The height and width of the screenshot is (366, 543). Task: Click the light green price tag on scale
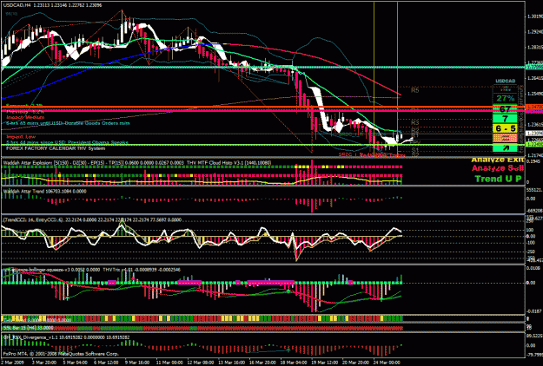[x=534, y=144]
